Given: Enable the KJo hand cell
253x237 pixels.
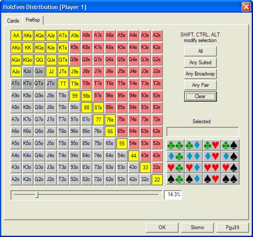Looking at the screenshot, I should tap(28, 72).
